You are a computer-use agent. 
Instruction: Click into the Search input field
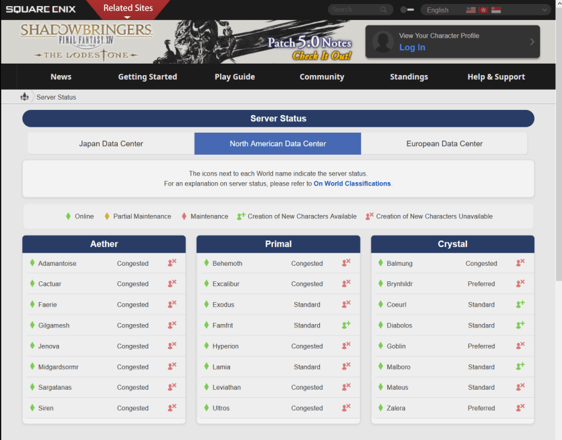tap(353, 9)
